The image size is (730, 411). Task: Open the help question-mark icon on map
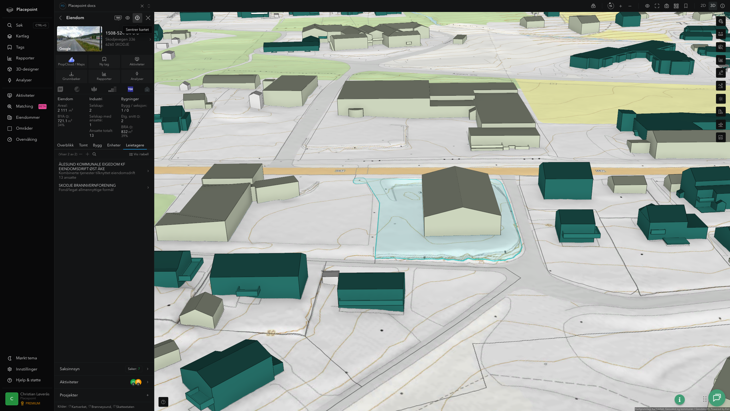point(163,402)
